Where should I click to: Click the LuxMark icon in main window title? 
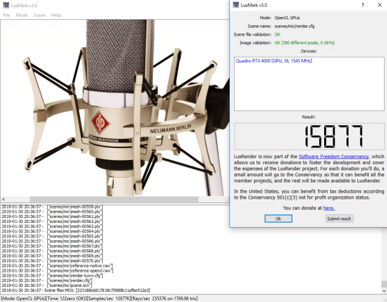click(x=6, y=5)
